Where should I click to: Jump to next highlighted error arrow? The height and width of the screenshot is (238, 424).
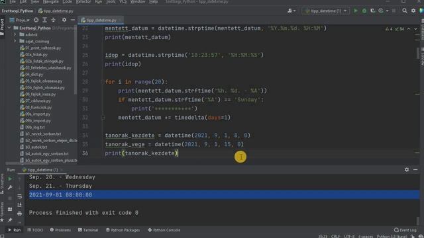[415, 29]
